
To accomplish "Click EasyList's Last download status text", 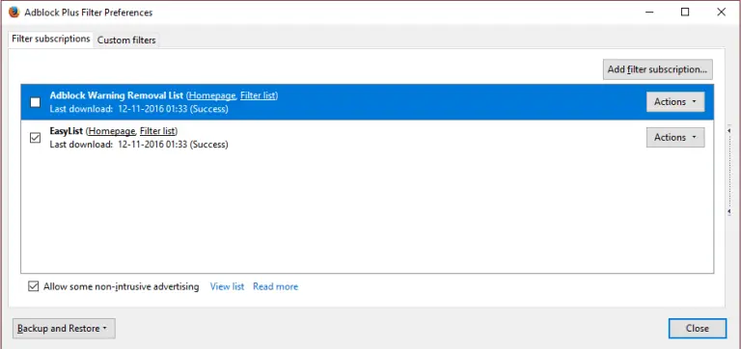I will coord(139,144).
